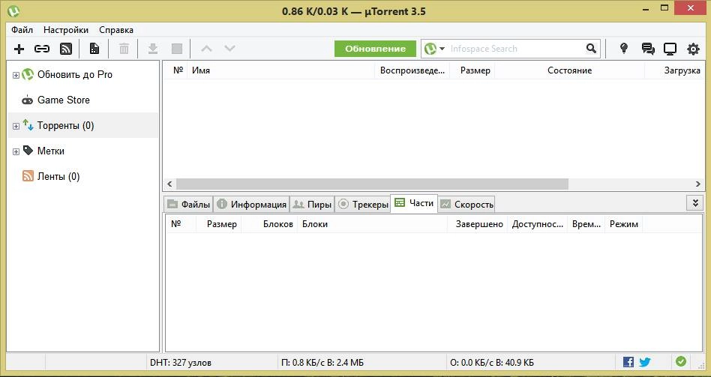
Task: Select Торренты (0) in sidebar
Action: pos(66,125)
